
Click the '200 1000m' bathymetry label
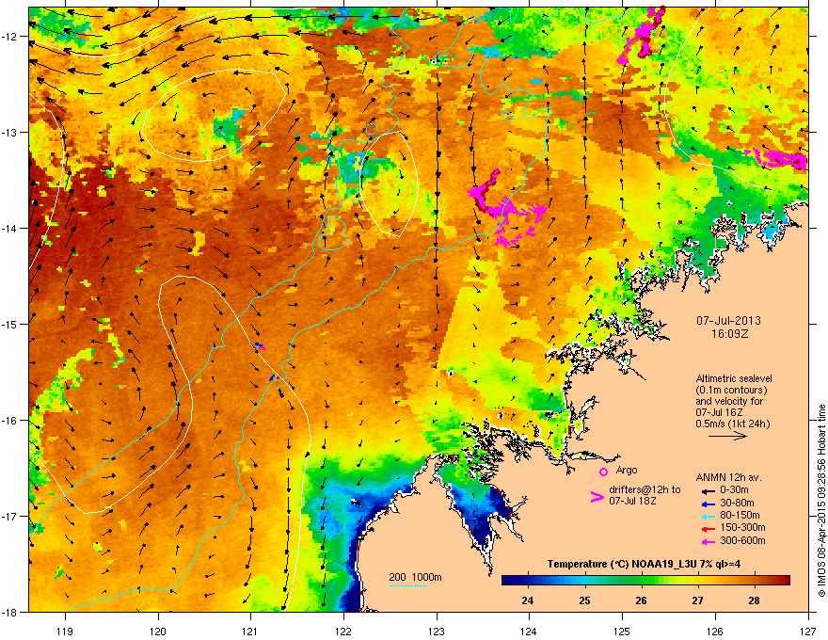(x=415, y=577)
